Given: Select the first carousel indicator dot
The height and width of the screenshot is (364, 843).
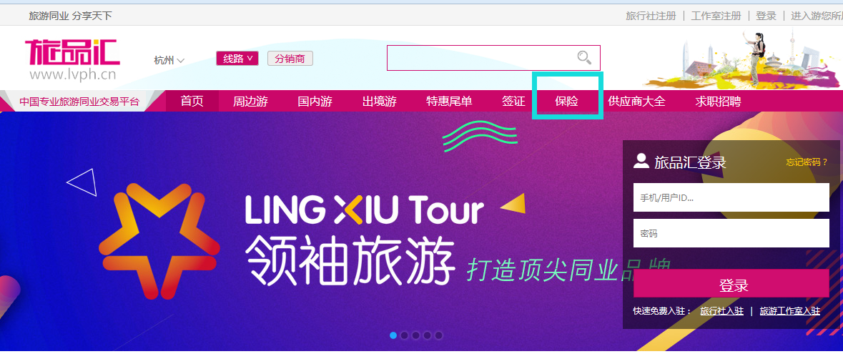Looking at the screenshot, I should click(393, 335).
